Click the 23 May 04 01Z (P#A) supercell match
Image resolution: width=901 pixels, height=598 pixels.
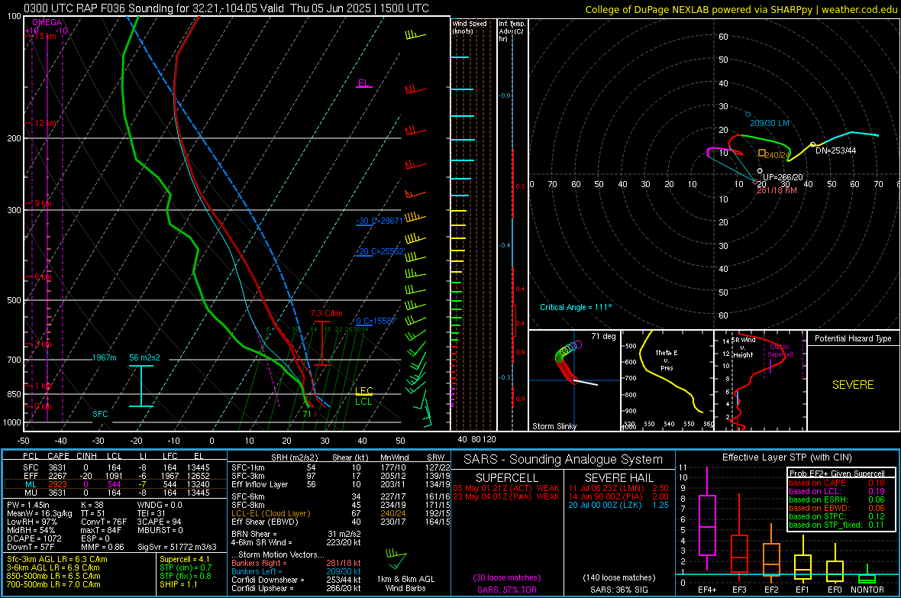[x=506, y=496]
